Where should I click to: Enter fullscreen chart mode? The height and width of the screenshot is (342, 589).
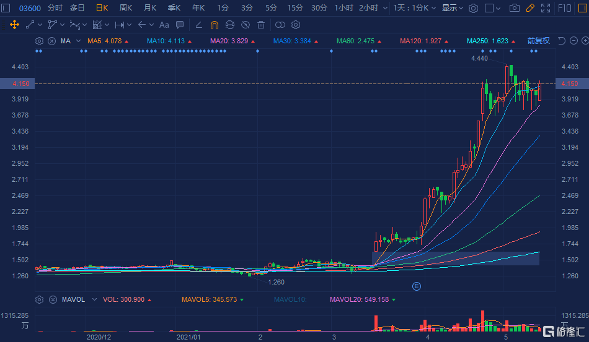(546, 8)
